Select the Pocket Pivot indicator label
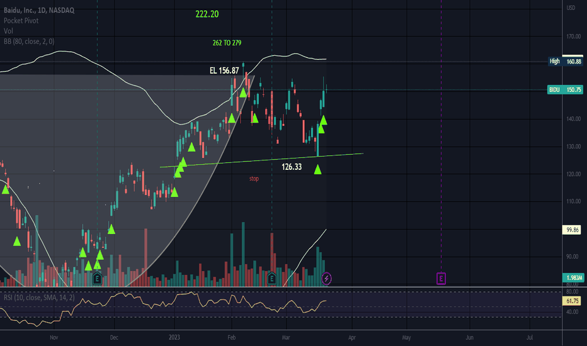 pos(21,21)
